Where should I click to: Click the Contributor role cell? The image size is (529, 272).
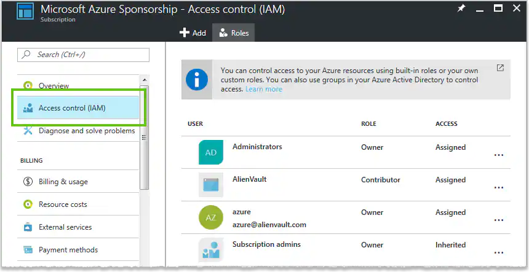381,180
